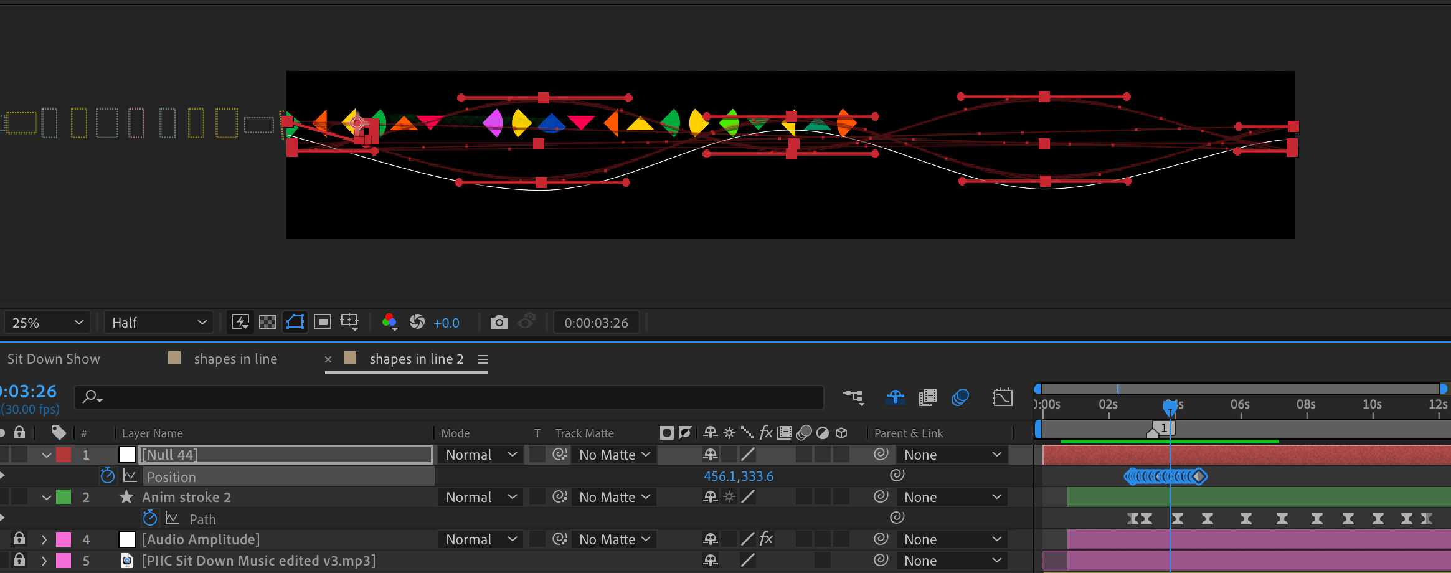Toggle the transparency grid checkerboard
1451x573 pixels.
click(267, 322)
